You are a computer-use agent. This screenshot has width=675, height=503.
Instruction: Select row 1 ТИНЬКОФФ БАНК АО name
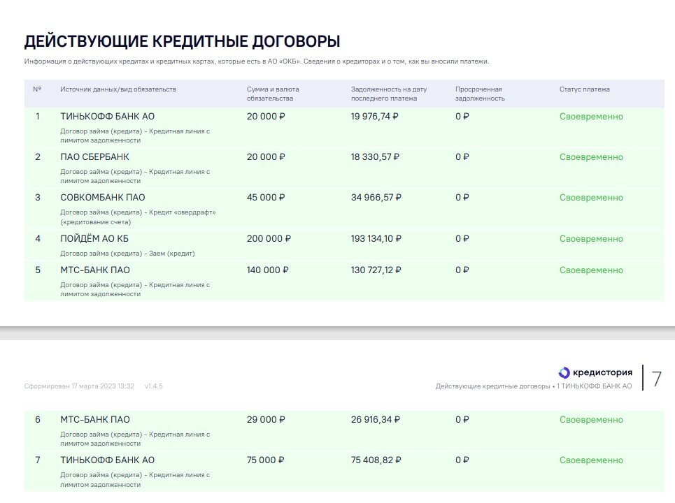point(107,117)
